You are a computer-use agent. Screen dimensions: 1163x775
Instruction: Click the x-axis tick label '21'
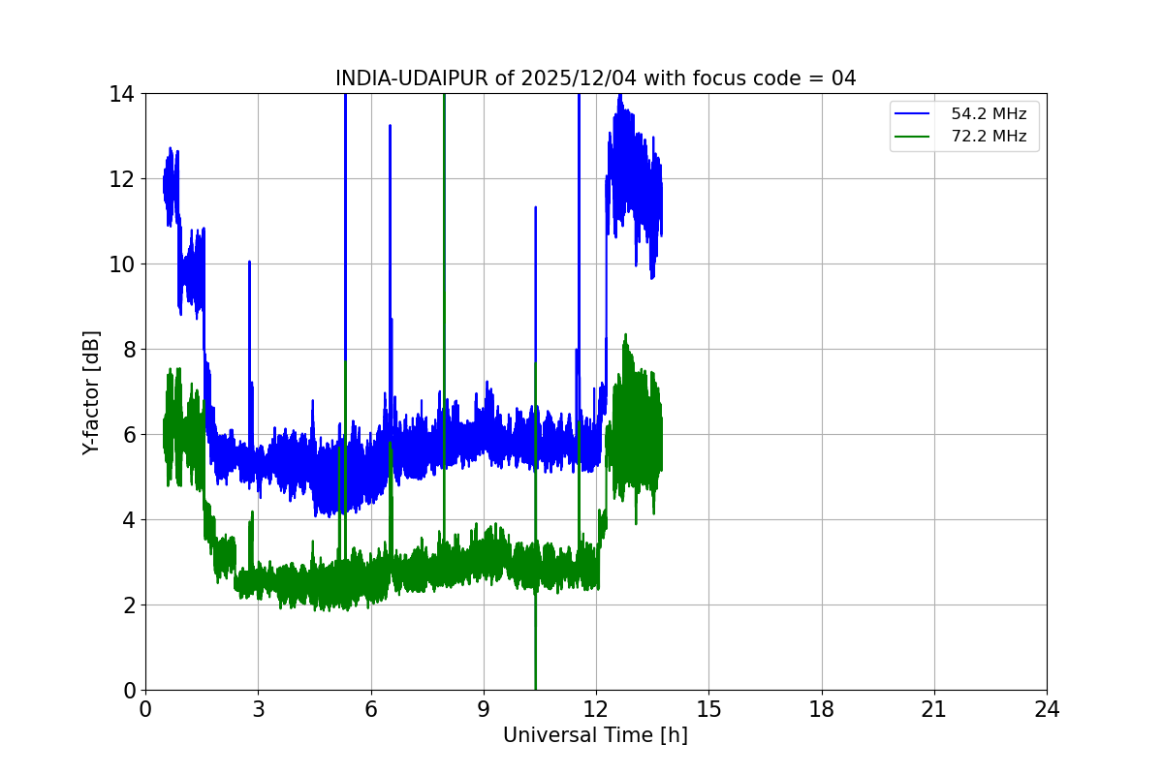pos(934,709)
